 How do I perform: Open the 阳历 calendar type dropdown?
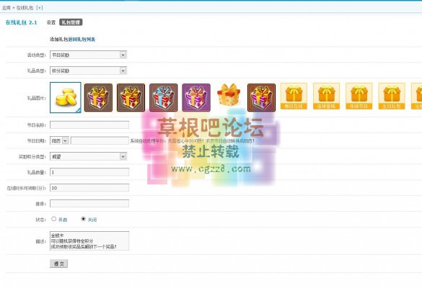pyautogui.click(x=59, y=140)
